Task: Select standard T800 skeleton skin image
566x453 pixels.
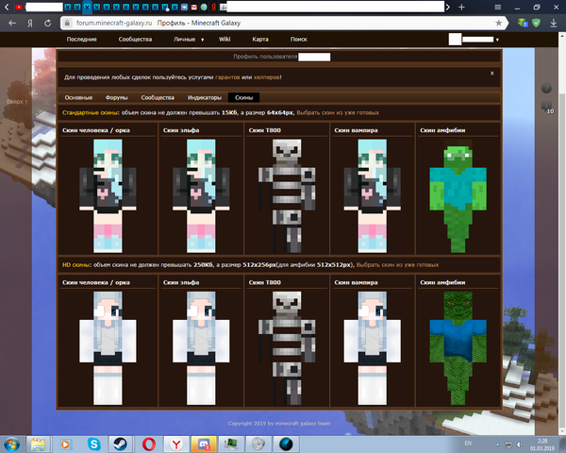Action: (287, 195)
